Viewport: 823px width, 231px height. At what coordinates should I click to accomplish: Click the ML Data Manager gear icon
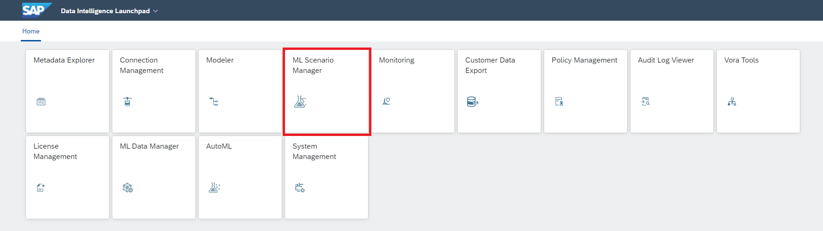127,188
